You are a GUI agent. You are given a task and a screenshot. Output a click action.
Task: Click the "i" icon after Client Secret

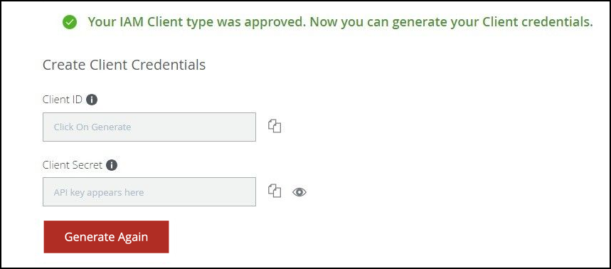(x=112, y=165)
